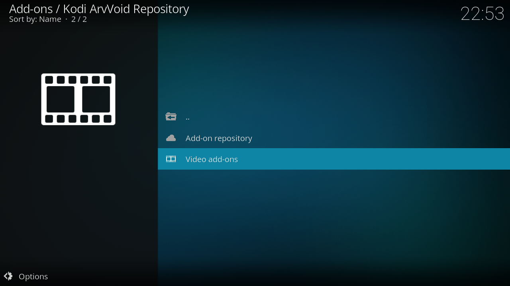Open the ".." parent directory label
This screenshot has height=286, width=510.
[x=188, y=117]
